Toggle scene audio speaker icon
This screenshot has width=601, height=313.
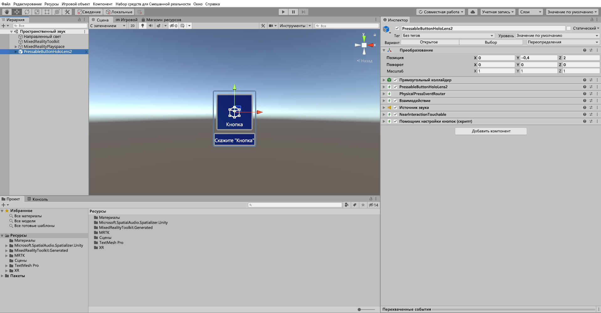[151, 26]
